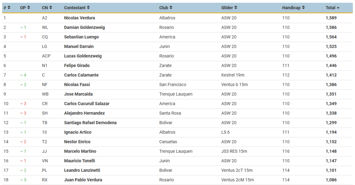355x185 pixels.
Task: Open contestant Nicolas Verdura
Action: point(79,18)
